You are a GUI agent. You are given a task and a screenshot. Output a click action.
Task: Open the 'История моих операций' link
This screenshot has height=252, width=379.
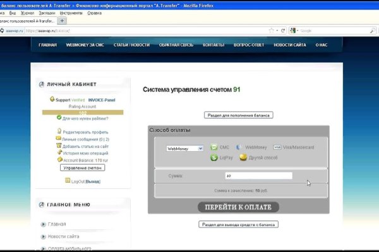coord(85,153)
